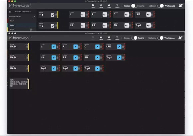This screenshot has height=136, width=193.
Task: Open the bars handle on the first KA84 amplifier
Action: point(27,47)
